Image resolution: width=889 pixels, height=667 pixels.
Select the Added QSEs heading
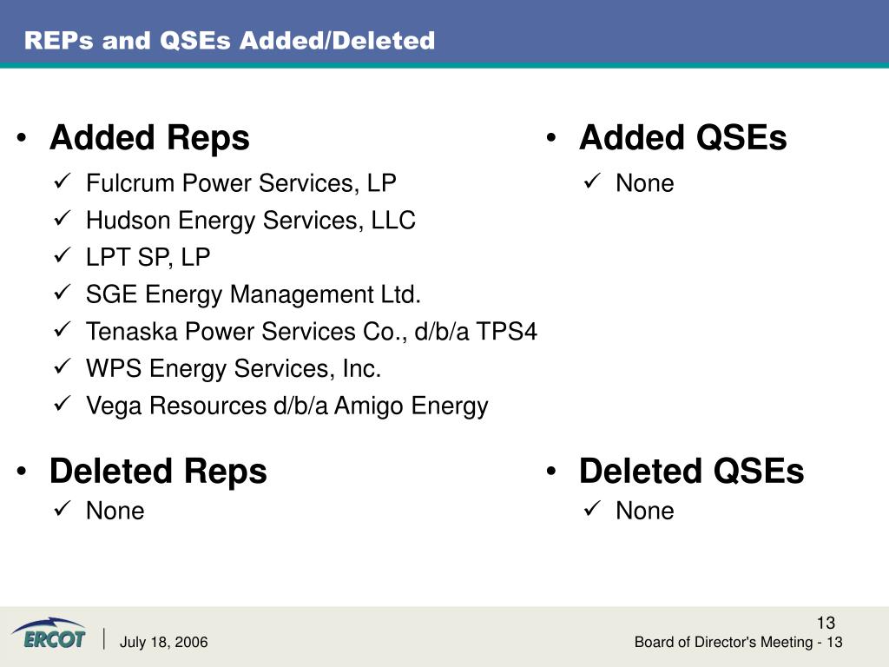click(x=682, y=137)
